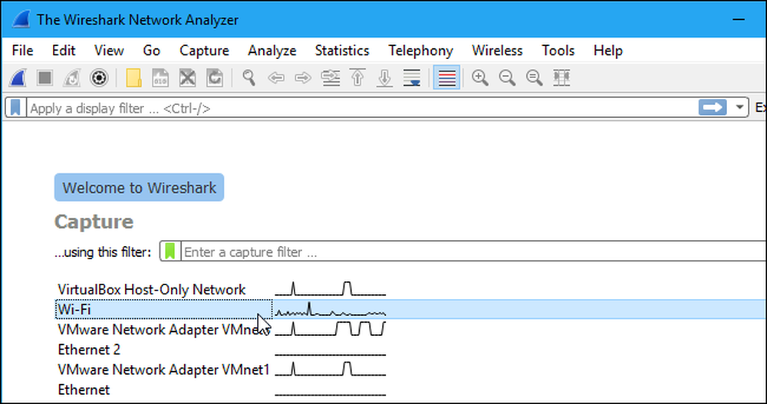This screenshot has width=767, height=404.
Task: Open the File menu
Action: click(22, 51)
